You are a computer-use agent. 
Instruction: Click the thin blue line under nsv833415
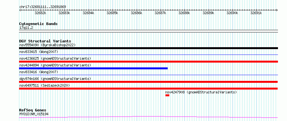pos(148,55)
